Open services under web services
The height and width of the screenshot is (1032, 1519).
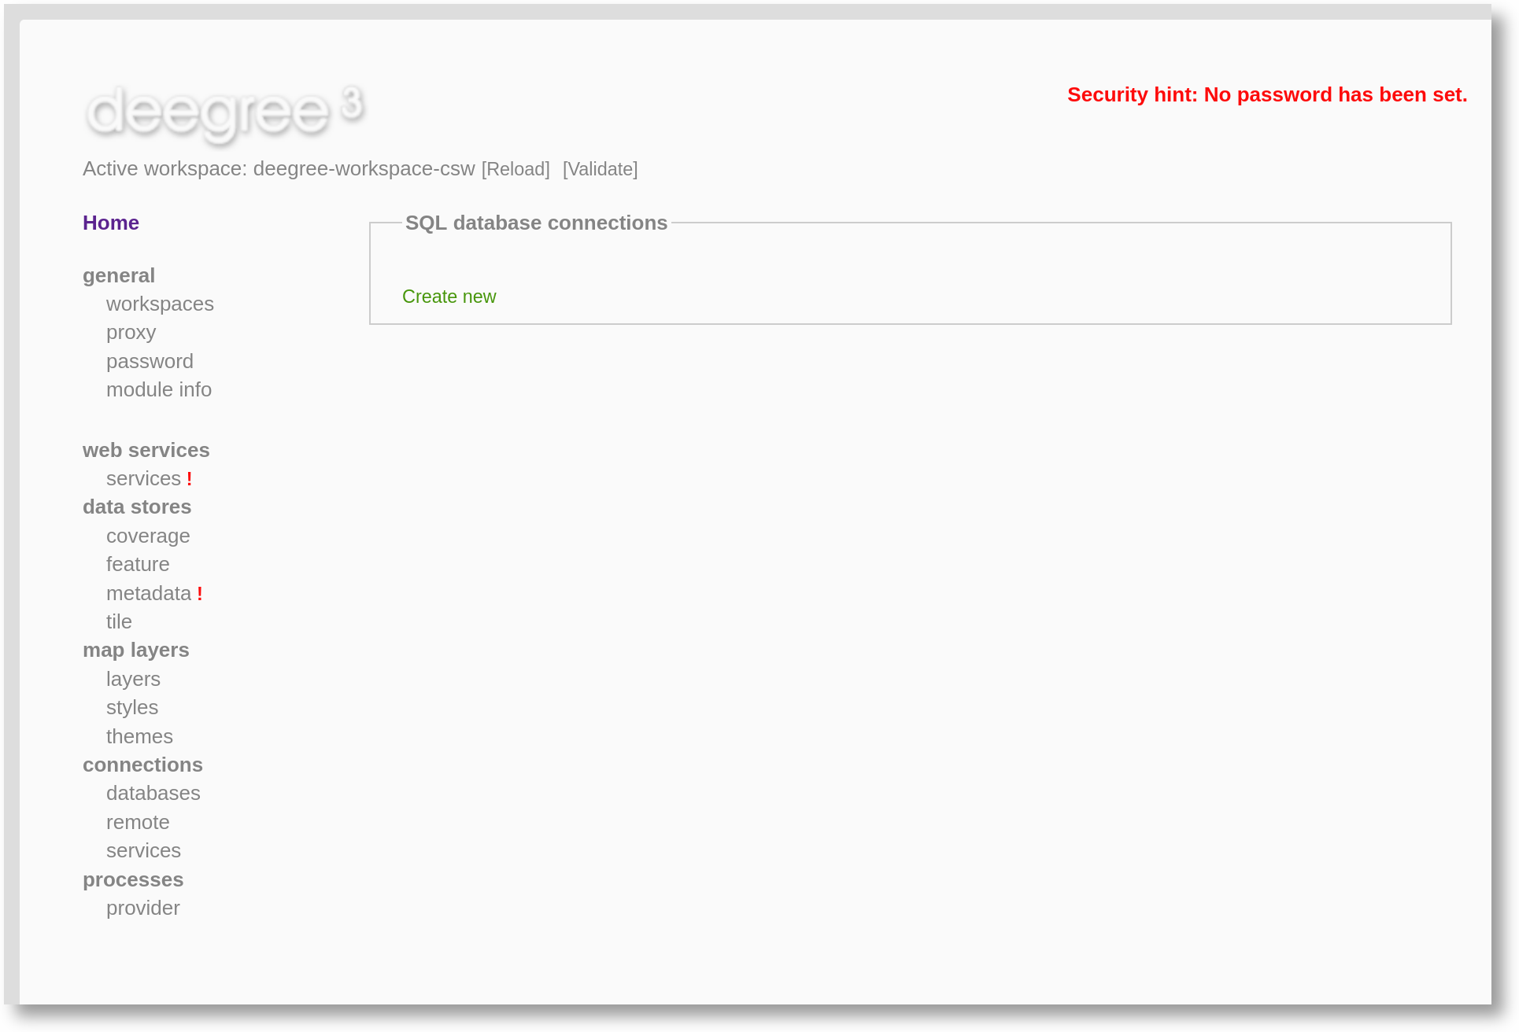143,478
